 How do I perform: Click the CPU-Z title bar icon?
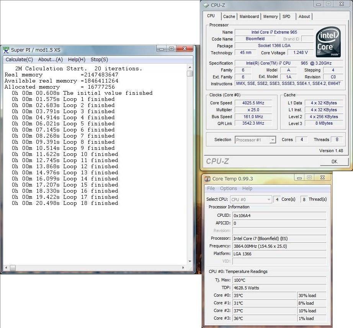coord(206,5)
